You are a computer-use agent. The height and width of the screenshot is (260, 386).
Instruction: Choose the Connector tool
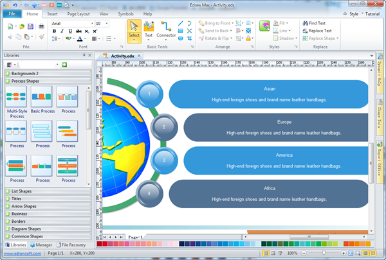(166, 30)
